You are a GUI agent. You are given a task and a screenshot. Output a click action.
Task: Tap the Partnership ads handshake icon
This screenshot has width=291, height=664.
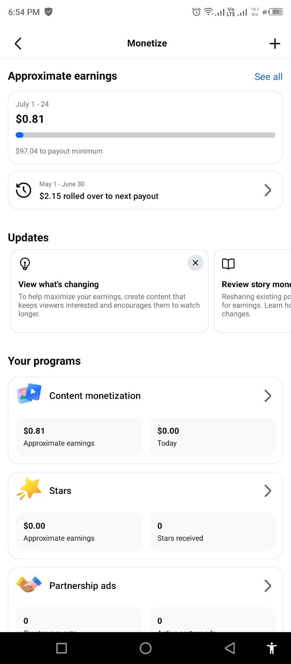[29, 584]
